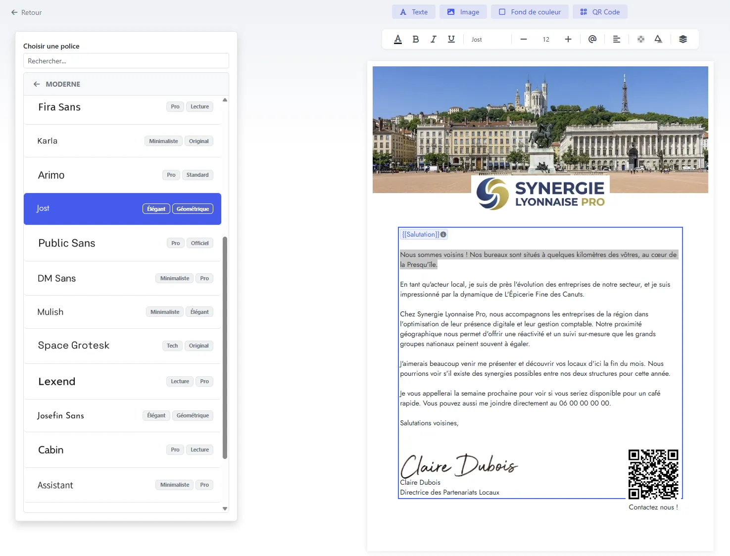Decrease font size with the minus button
730x556 pixels.
tap(524, 39)
